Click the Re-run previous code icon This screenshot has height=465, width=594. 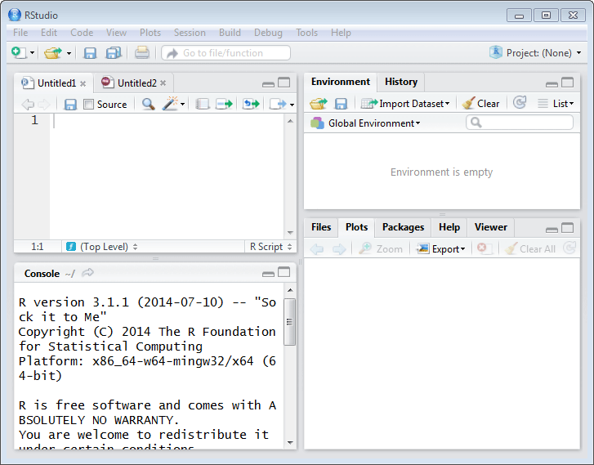click(251, 104)
